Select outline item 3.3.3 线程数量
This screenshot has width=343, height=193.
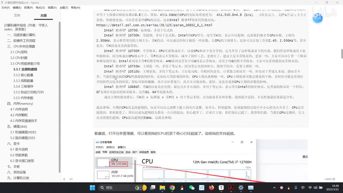coord(23,81)
